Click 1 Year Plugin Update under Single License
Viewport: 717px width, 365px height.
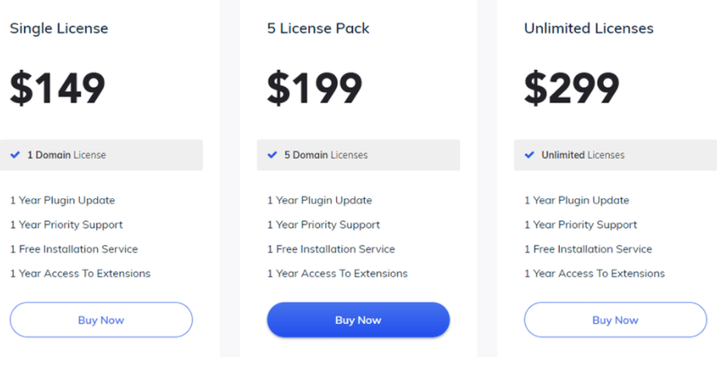pos(63,200)
